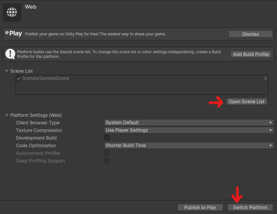Enable the Development Build checkbox
277x214 pixels.
pos(107,138)
